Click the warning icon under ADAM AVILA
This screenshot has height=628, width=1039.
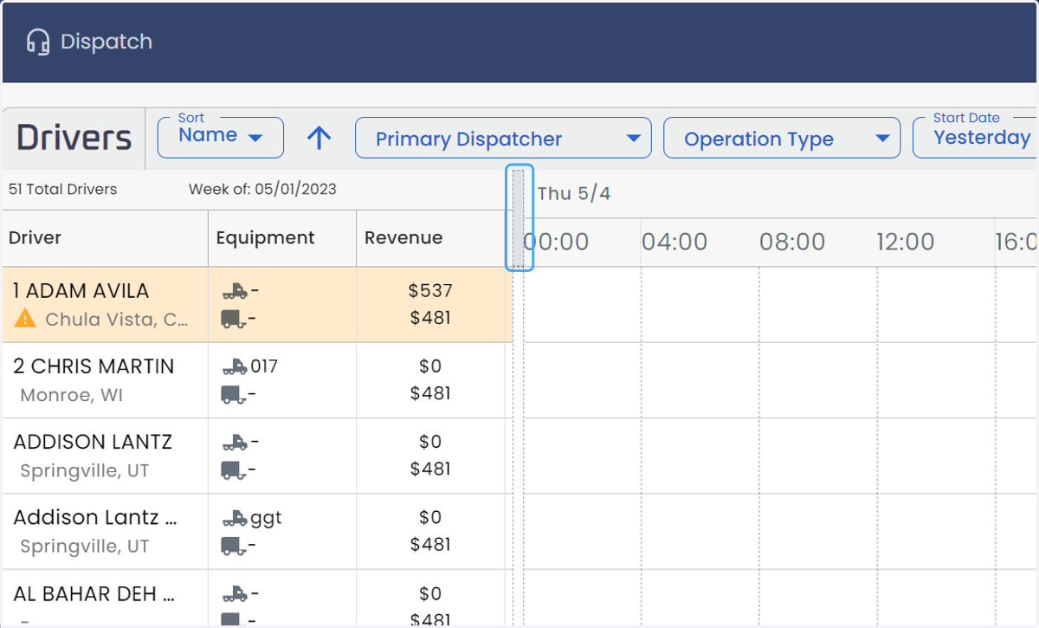pos(25,320)
